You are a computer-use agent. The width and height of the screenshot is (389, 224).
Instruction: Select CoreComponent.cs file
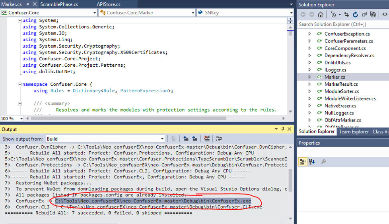coord(345,48)
